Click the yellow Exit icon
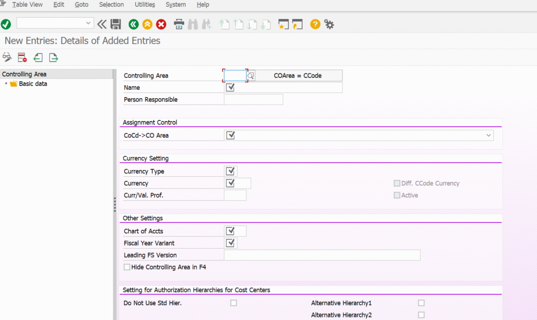The height and width of the screenshot is (320, 537). click(147, 24)
